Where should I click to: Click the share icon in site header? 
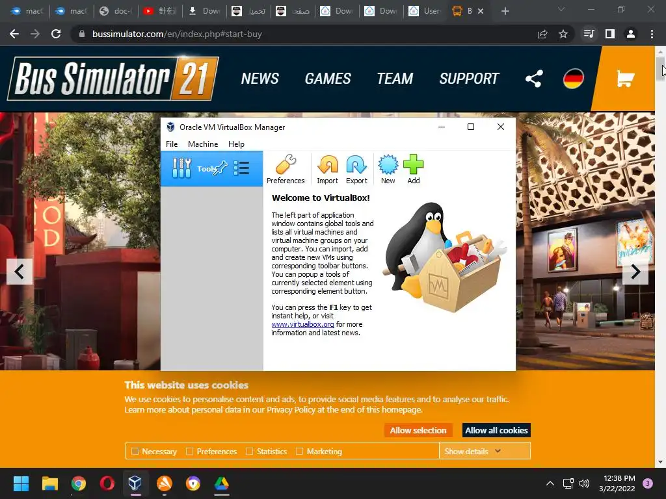pyautogui.click(x=534, y=79)
